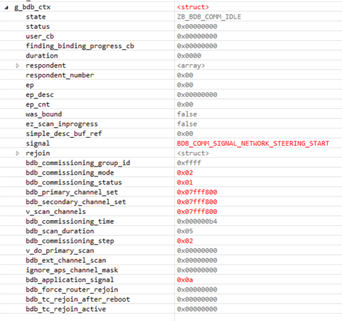Click the ez_scan_inprogress variable name
Screen dimensions: 342x321
[62, 124]
